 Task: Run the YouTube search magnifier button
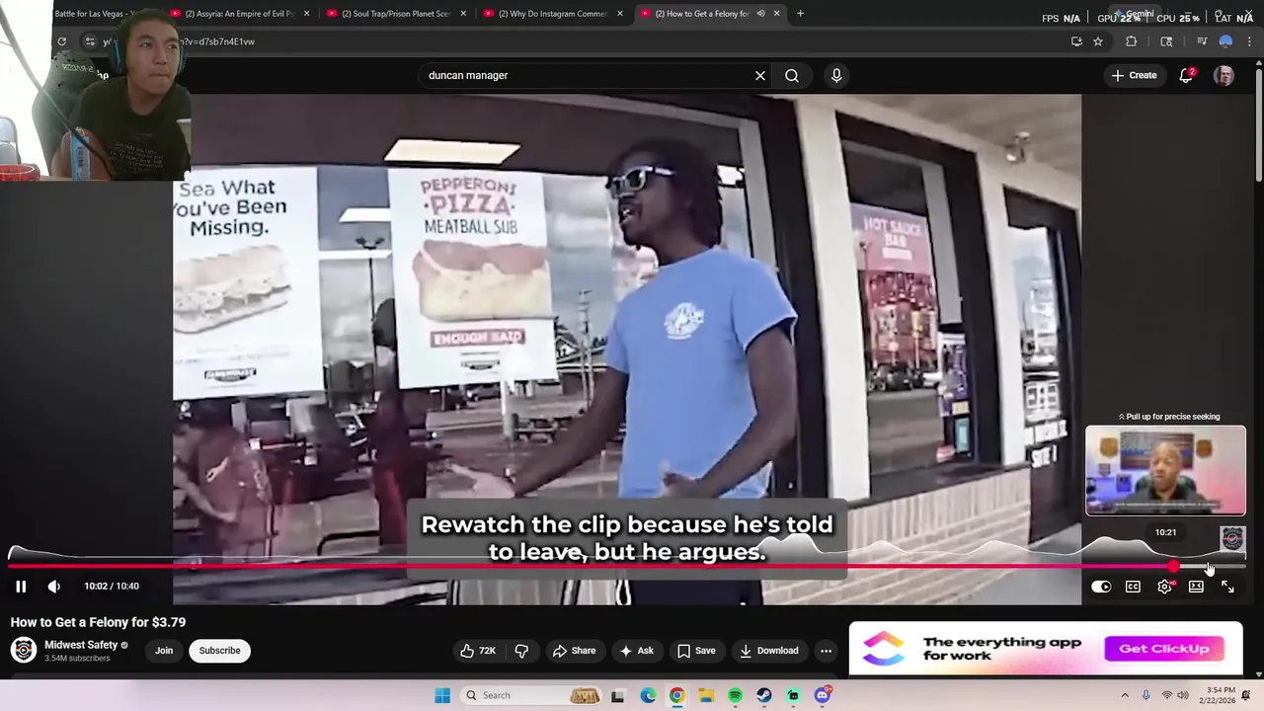tap(792, 75)
